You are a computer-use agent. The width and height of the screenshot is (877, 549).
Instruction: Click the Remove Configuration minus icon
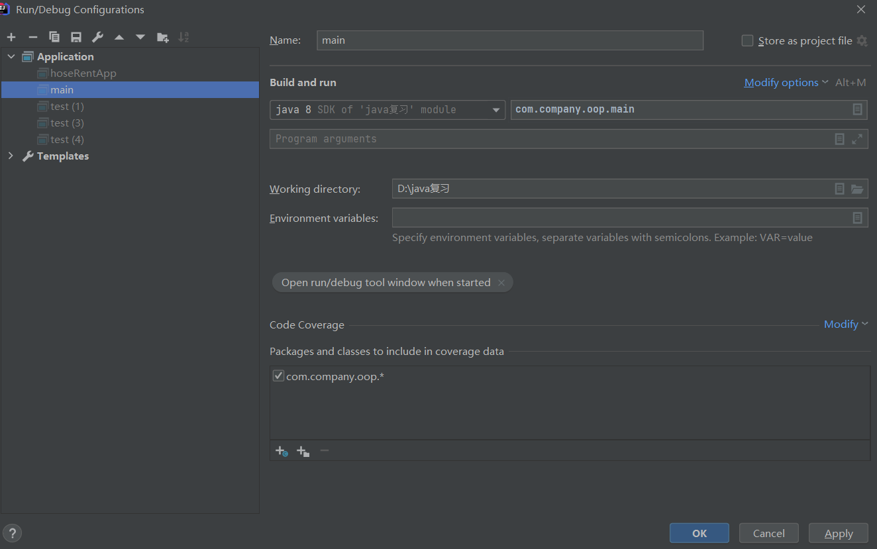pos(32,37)
